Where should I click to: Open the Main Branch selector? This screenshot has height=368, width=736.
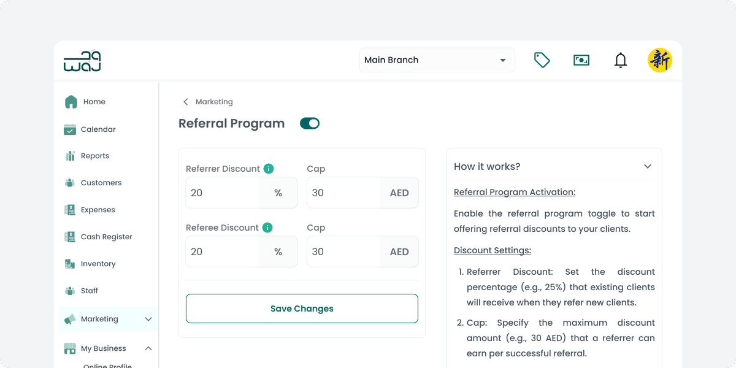[x=437, y=59]
